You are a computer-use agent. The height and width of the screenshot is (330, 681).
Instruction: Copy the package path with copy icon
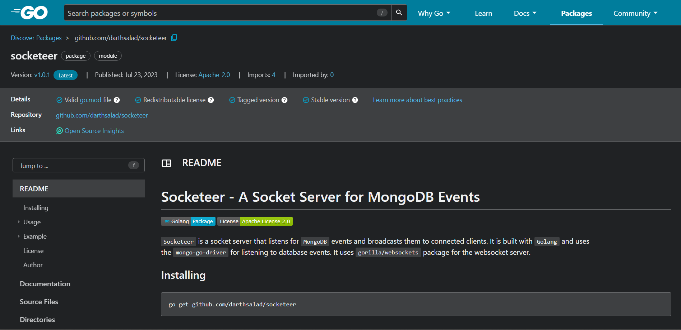(x=174, y=38)
